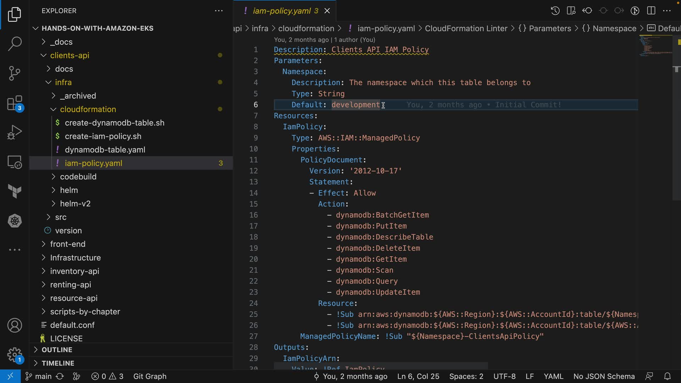Click the Git Graph status bar button
This screenshot has height=383, width=681.
[150, 376]
